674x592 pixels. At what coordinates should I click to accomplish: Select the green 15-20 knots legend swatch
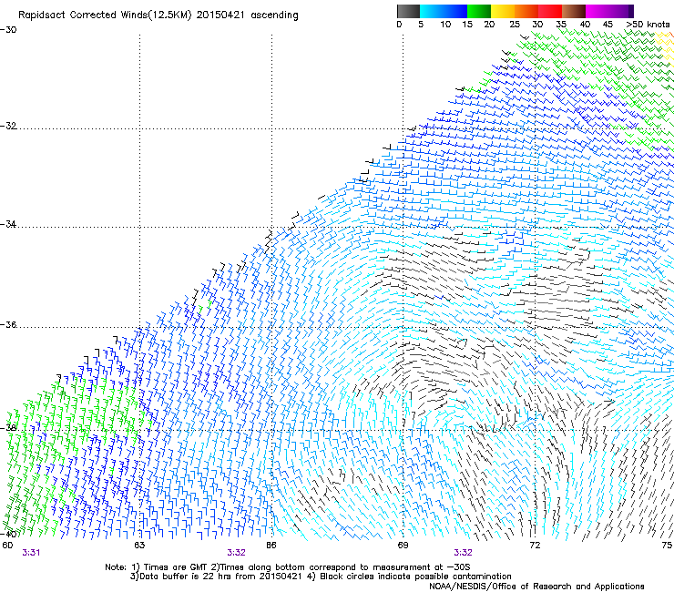pyautogui.click(x=479, y=11)
